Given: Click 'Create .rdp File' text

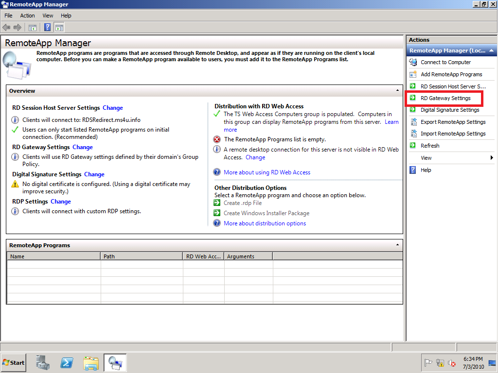Looking at the screenshot, I should coord(243,203).
